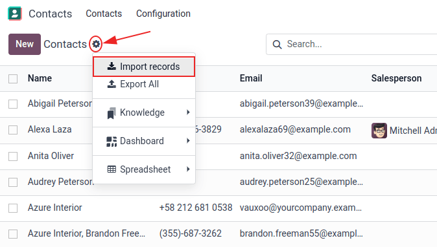Check the Abigail Peterson row checkbox
This screenshot has width=437, height=247.
(13, 104)
